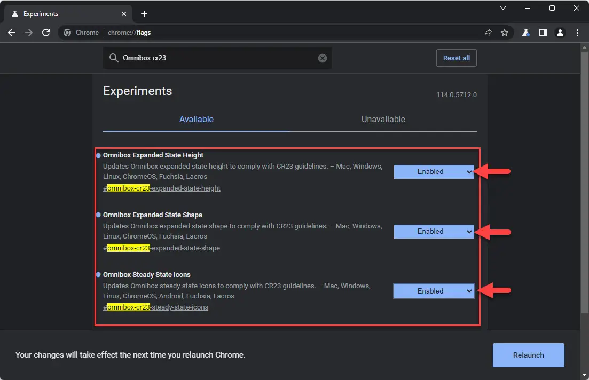
Task: Click the relaunch notice text
Action: pyautogui.click(x=130, y=355)
